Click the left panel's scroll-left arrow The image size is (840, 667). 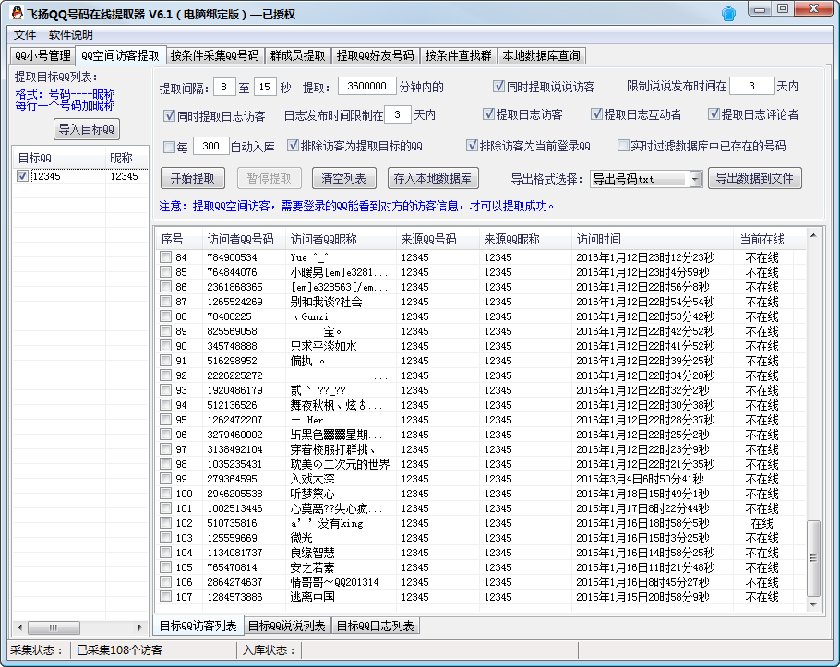click(x=20, y=626)
